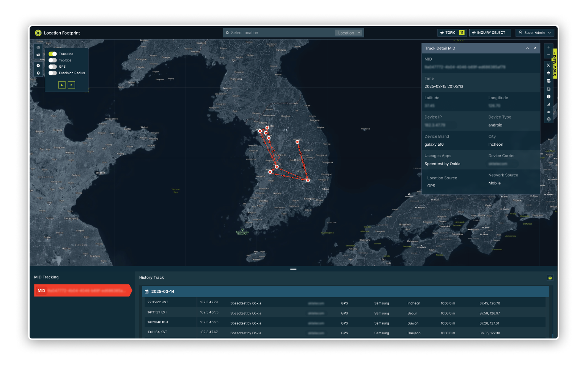588x368 pixels.
Task: Close the Track Detail MID panel
Action: pos(535,48)
